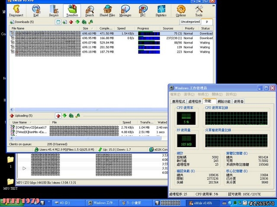This screenshot has height=207, width=277.
Task: Open the Messages page in eMule
Action: (125, 11)
